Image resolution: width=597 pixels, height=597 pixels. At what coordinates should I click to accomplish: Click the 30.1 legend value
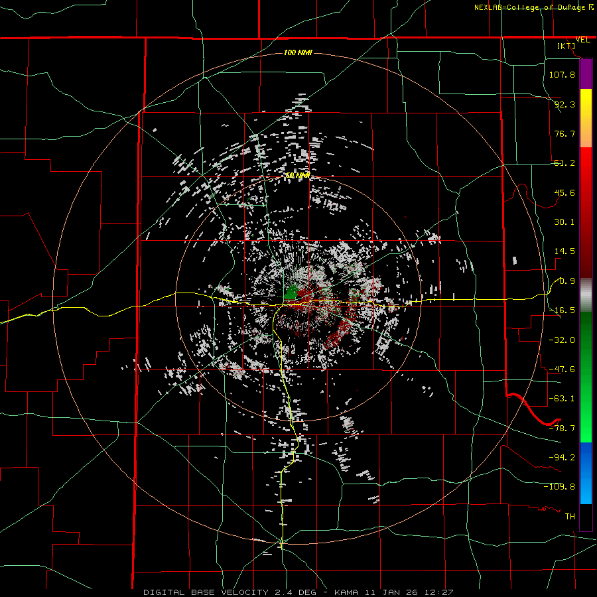564,222
